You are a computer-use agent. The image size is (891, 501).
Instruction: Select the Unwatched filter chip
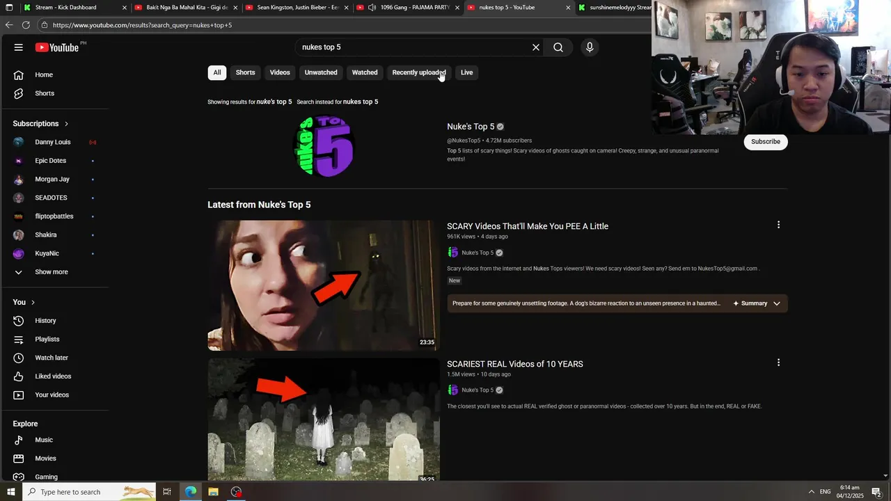pos(321,72)
